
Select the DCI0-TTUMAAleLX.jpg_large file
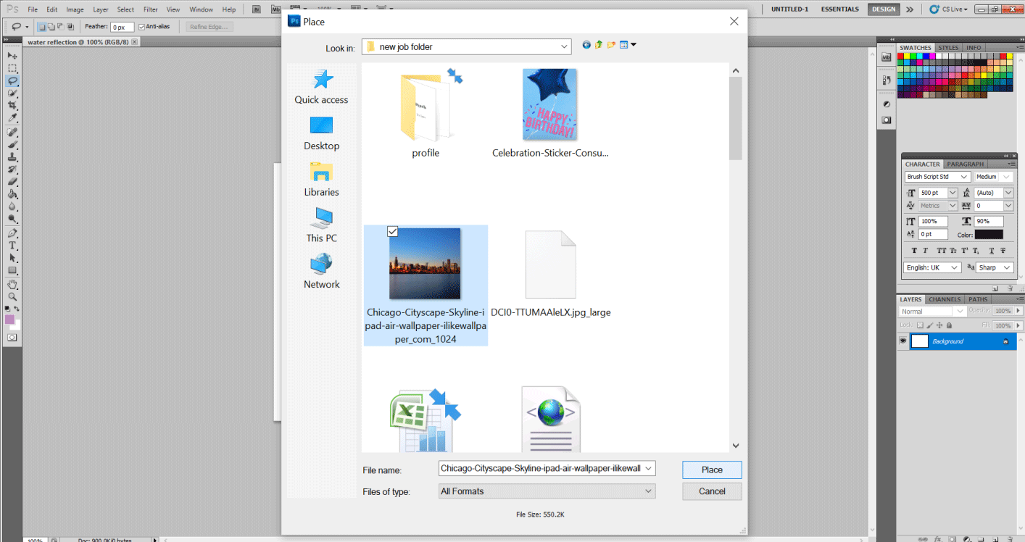[x=550, y=275]
